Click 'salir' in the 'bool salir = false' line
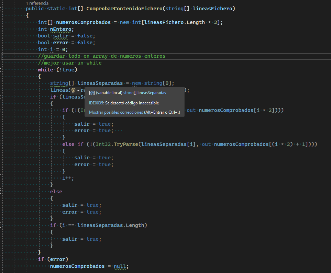This screenshot has width=331, height=273. point(60,36)
